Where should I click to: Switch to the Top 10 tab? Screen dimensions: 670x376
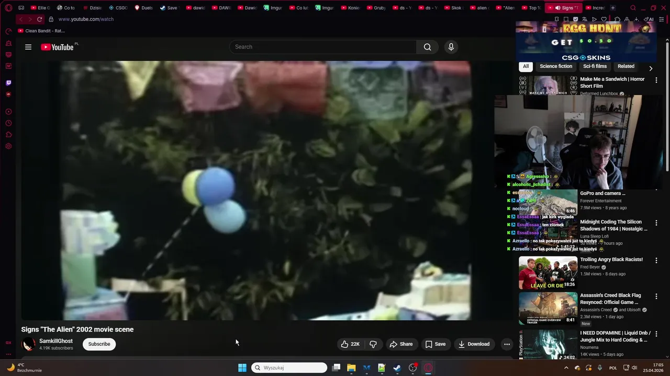coord(531,8)
